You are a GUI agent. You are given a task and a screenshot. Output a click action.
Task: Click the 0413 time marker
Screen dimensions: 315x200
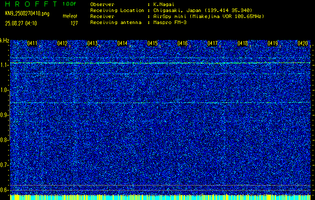(93, 43)
